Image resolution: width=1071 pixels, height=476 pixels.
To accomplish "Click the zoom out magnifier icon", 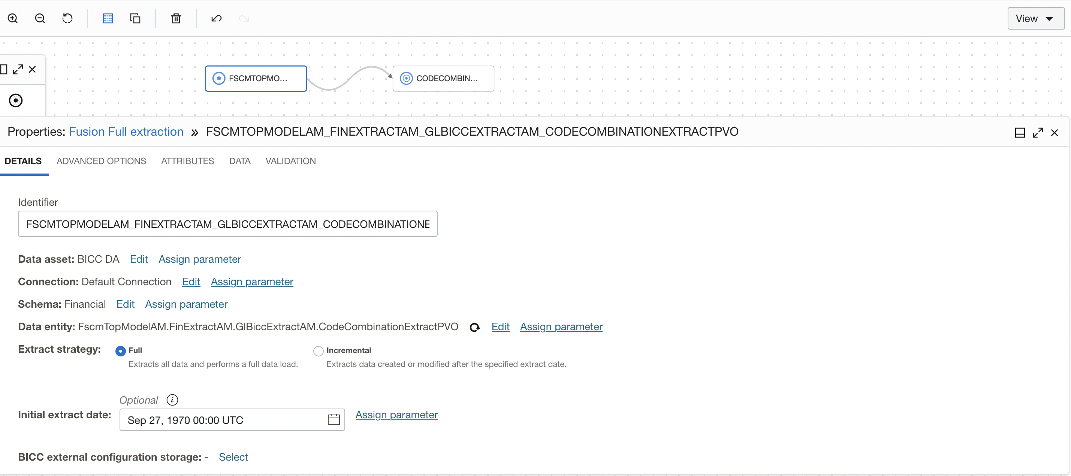I will pos(40,18).
